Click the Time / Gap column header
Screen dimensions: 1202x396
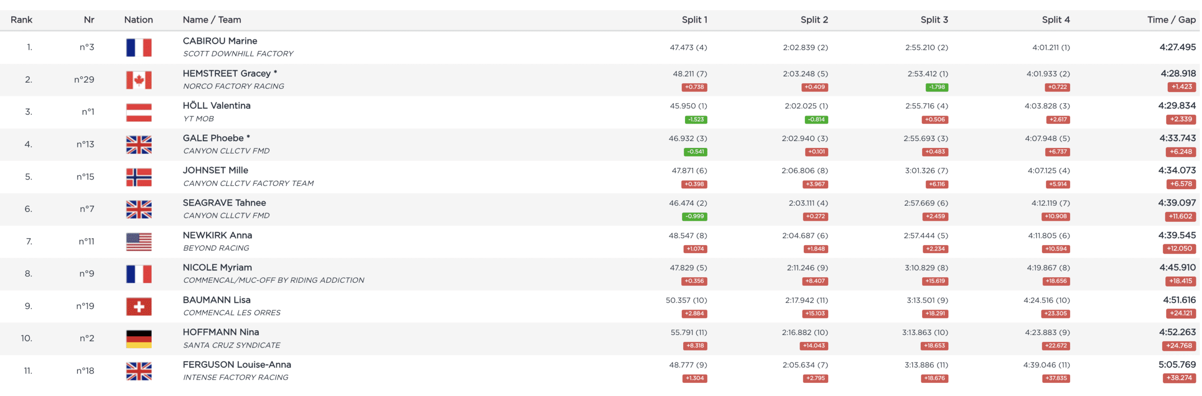coord(1171,20)
